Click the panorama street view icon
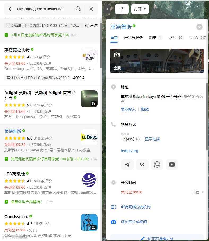Screen dimensions: 209x241 pos(116,55)
